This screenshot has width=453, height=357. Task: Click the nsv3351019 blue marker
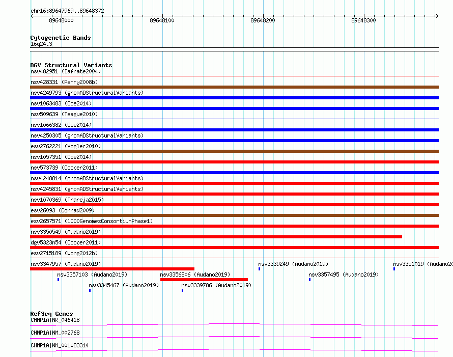tap(394, 269)
